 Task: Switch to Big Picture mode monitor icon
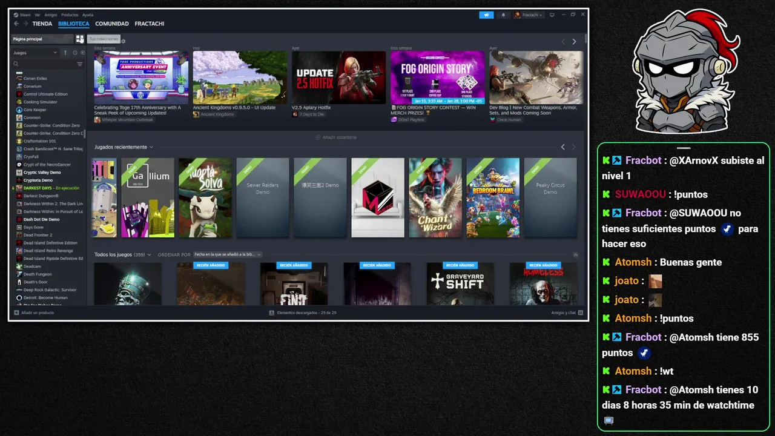point(552,15)
